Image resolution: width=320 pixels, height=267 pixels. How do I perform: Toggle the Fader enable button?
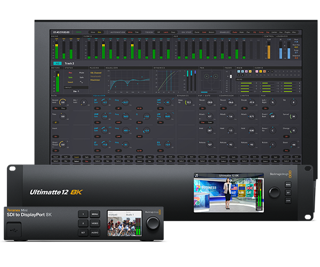pyautogui.click(x=235, y=32)
